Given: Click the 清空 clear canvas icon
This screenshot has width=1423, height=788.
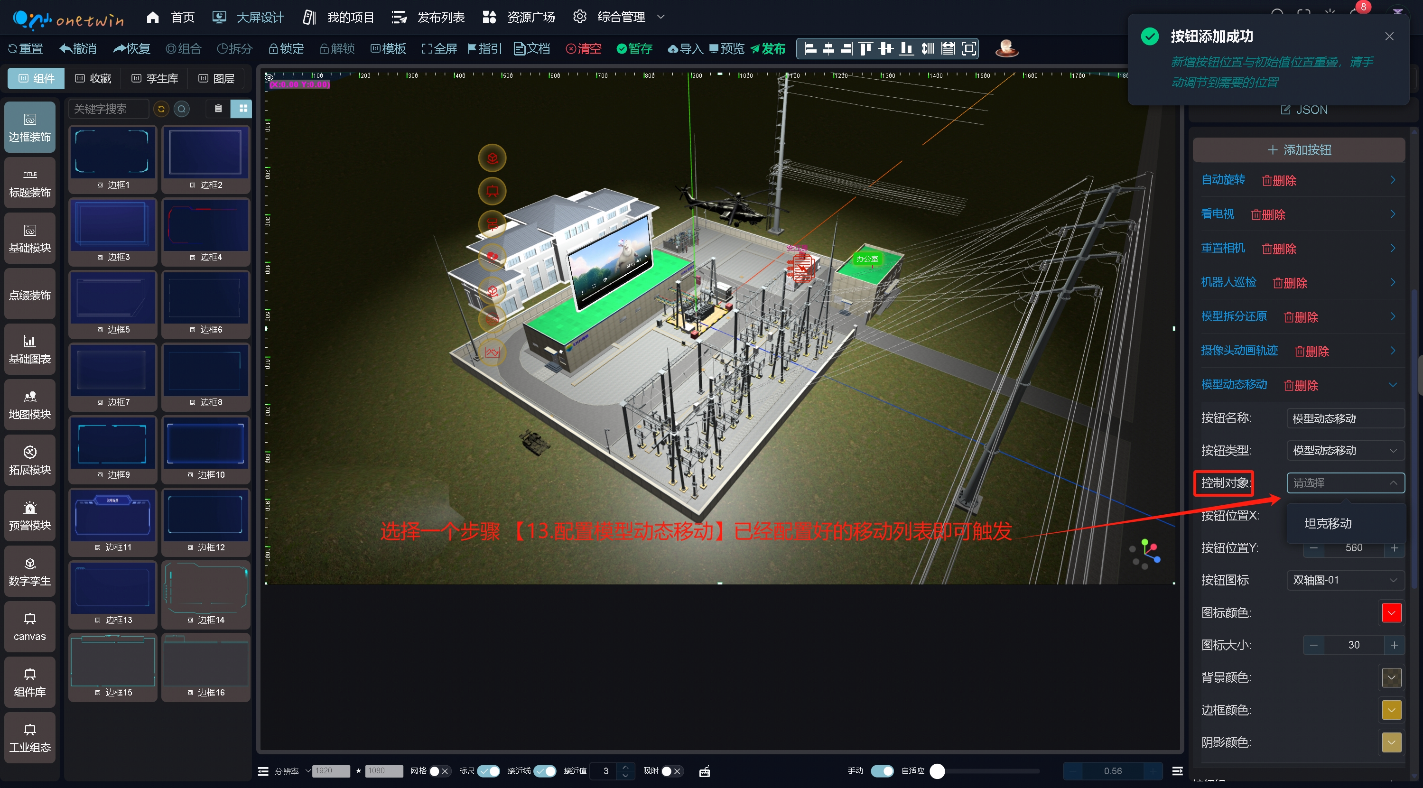Looking at the screenshot, I should [571, 48].
